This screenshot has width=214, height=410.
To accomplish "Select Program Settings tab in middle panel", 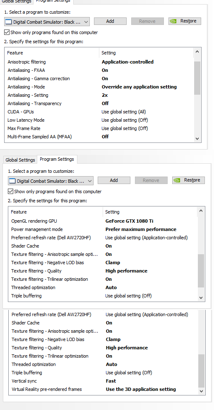I will pyautogui.click(x=57, y=159).
